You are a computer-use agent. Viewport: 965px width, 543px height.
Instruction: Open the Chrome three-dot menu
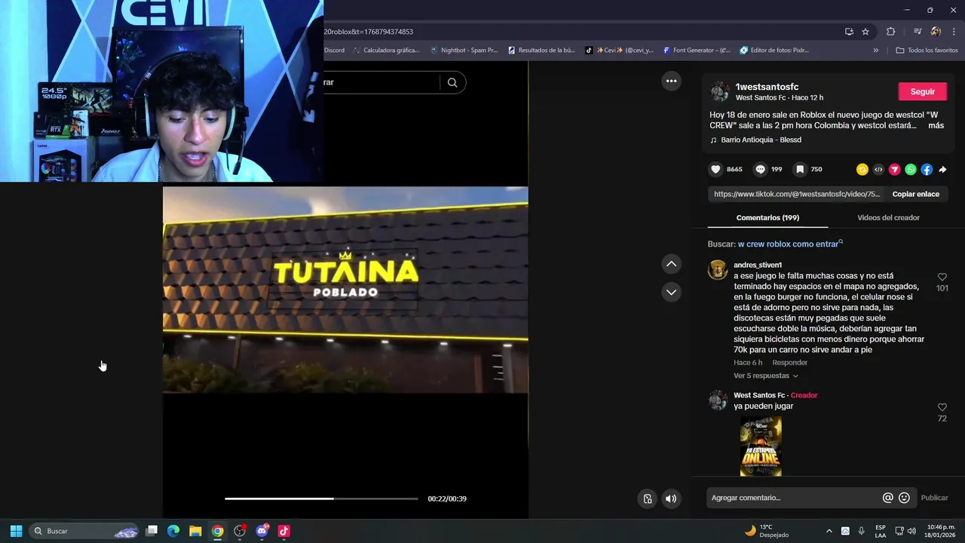click(x=954, y=32)
